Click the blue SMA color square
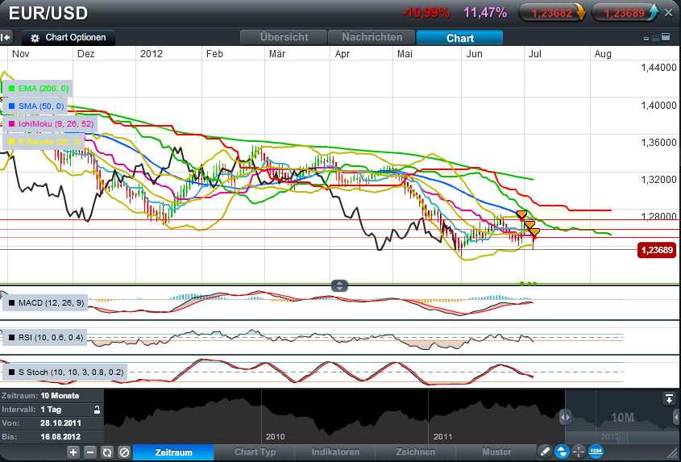Image resolution: width=681 pixels, height=462 pixels. [x=12, y=106]
